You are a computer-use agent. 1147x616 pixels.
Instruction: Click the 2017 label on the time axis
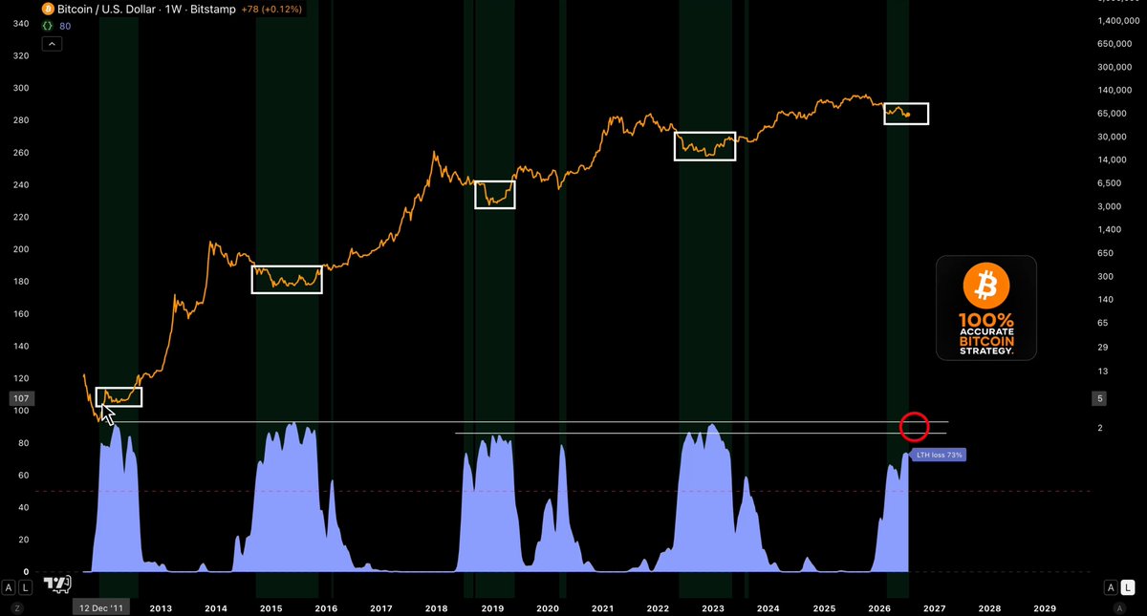[381, 607]
